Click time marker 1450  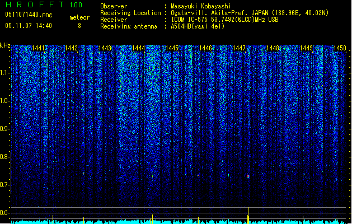[340, 48]
